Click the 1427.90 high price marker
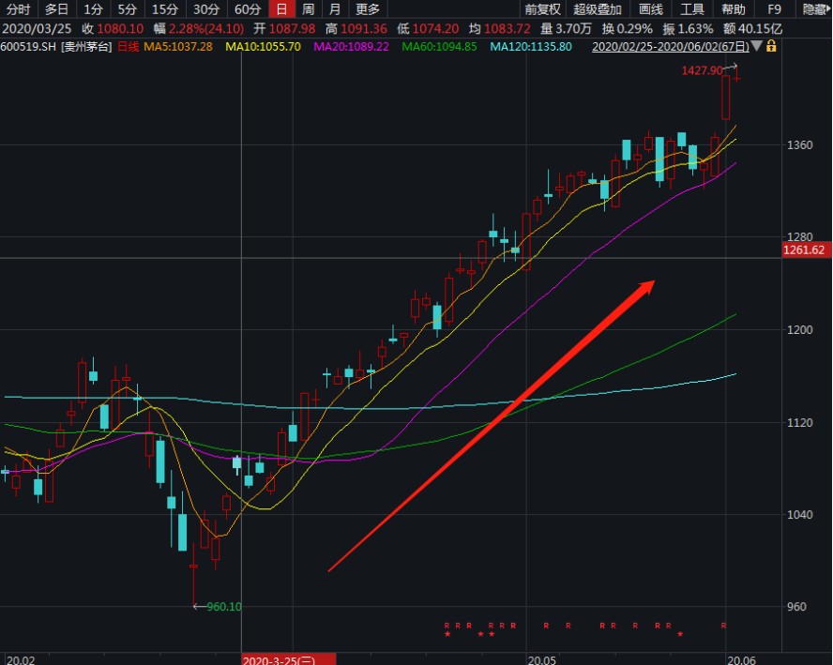The width and height of the screenshot is (833, 665). (702, 70)
